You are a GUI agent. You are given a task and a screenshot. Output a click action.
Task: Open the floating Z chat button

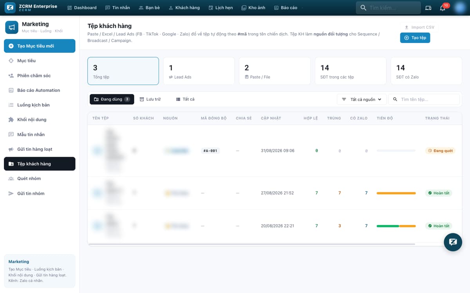(x=453, y=242)
